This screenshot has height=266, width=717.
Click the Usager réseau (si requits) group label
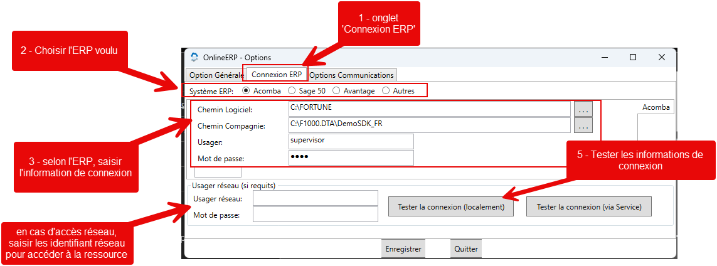point(233,186)
